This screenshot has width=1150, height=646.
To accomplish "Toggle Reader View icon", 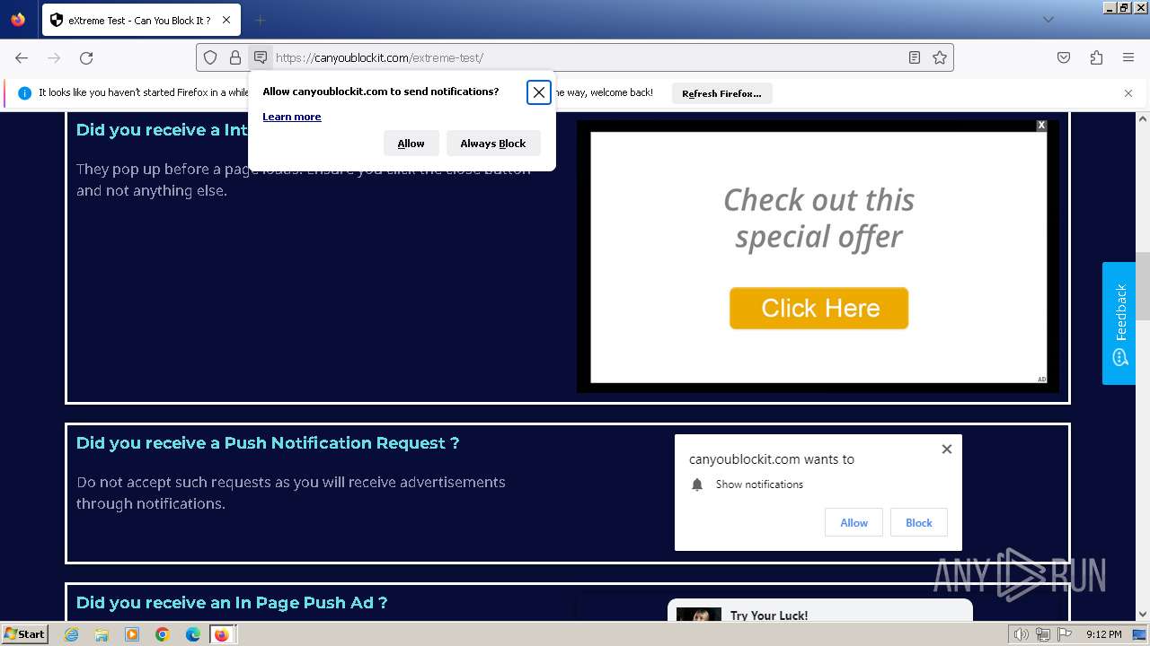I will 915,57.
